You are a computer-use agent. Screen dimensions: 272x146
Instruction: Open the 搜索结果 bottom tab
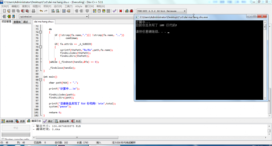62,121
